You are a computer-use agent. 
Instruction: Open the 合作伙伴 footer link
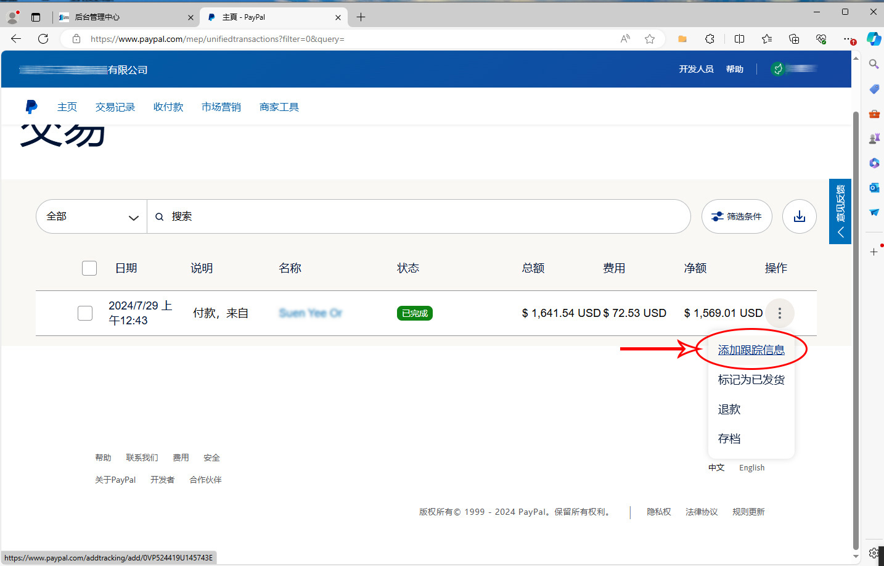[205, 480]
